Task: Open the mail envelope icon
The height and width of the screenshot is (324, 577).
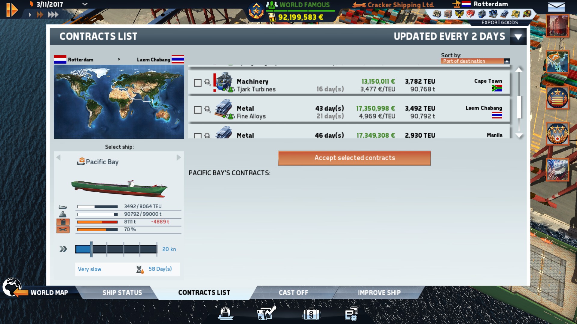Action: pyautogui.click(x=556, y=7)
